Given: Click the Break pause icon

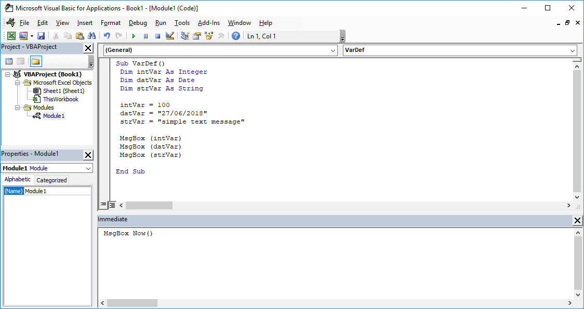Looking at the screenshot, I should [145, 36].
